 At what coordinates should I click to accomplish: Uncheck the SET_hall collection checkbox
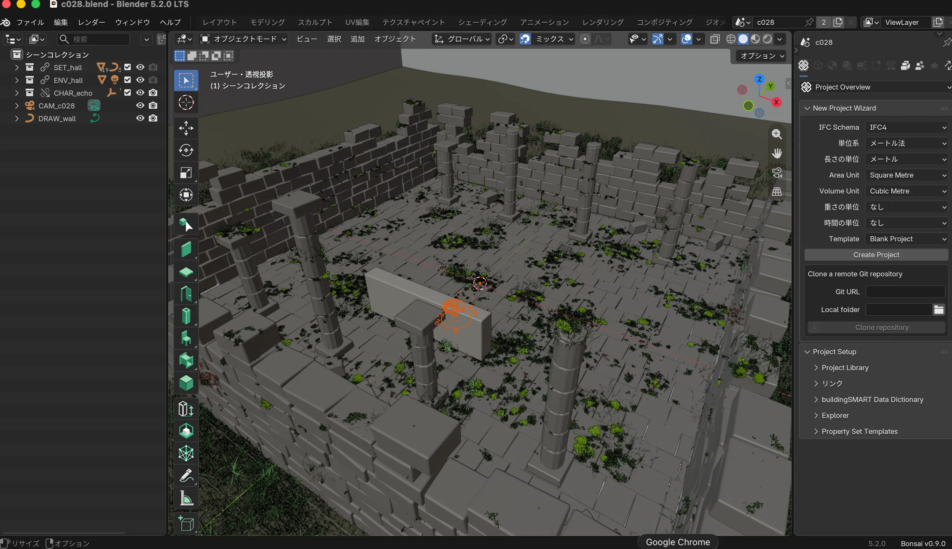[x=128, y=67]
